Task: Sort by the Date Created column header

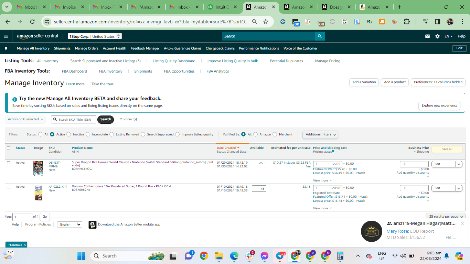Action: pyautogui.click(x=228, y=148)
